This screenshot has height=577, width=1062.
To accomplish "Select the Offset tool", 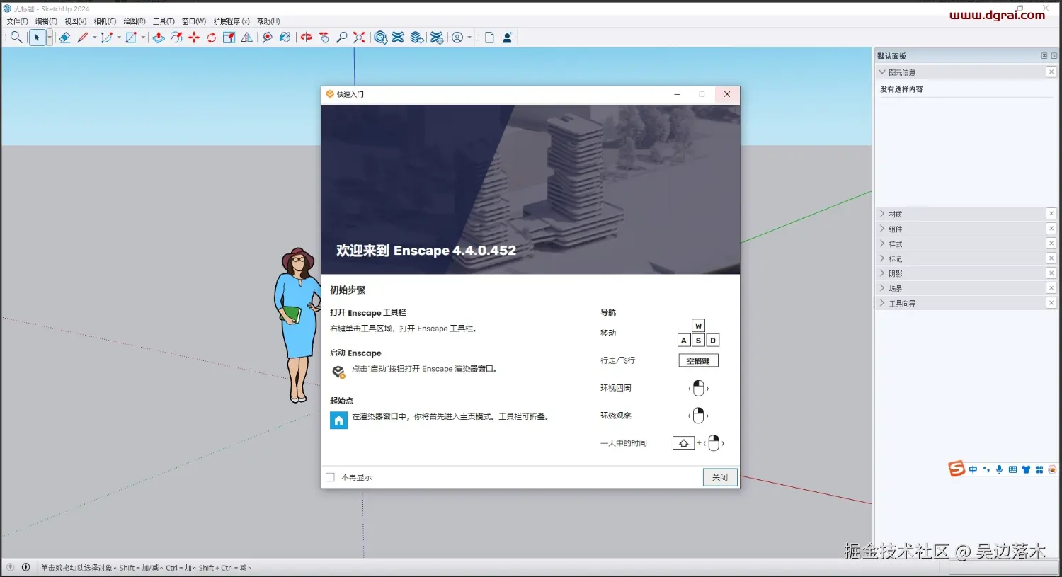I will (x=176, y=38).
